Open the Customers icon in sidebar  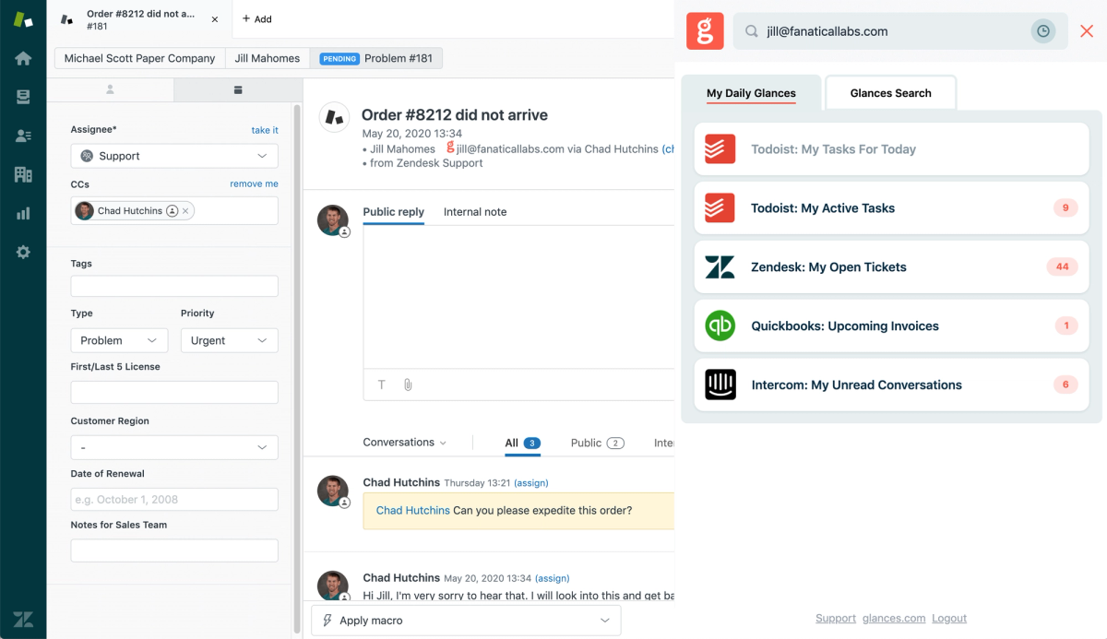[x=23, y=136]
